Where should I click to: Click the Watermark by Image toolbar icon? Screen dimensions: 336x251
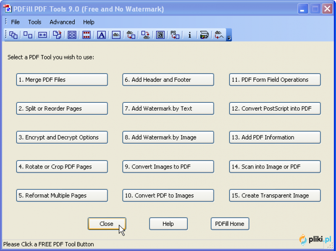pyautogui.click(x=116, y=35)
